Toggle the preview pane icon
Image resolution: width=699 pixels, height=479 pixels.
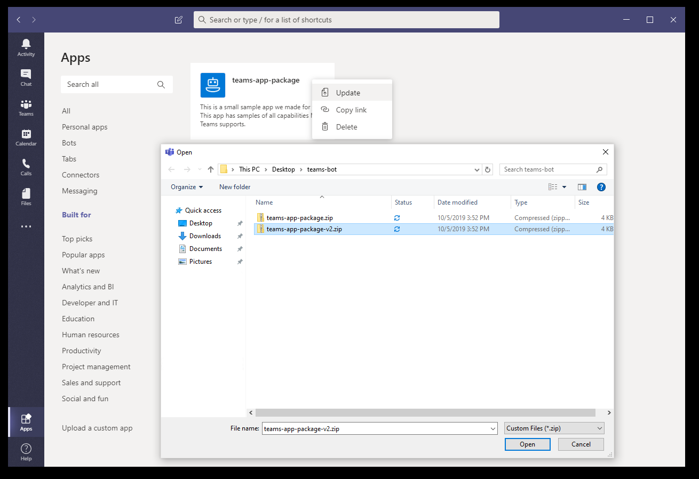(x=582, y=187)
